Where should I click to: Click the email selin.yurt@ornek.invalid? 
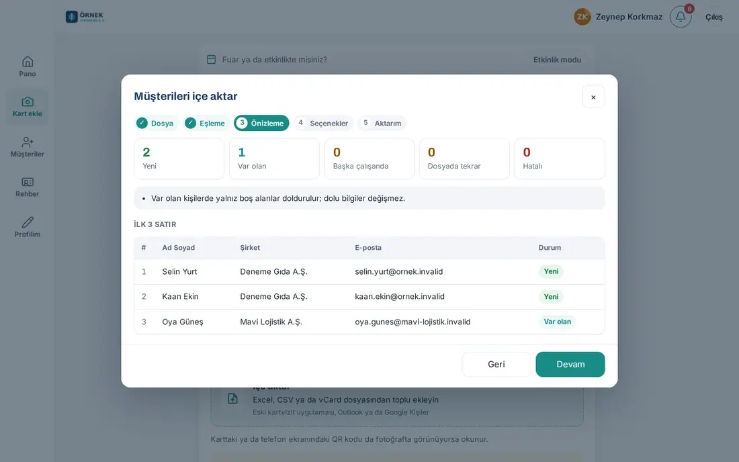tap(398, 272)
